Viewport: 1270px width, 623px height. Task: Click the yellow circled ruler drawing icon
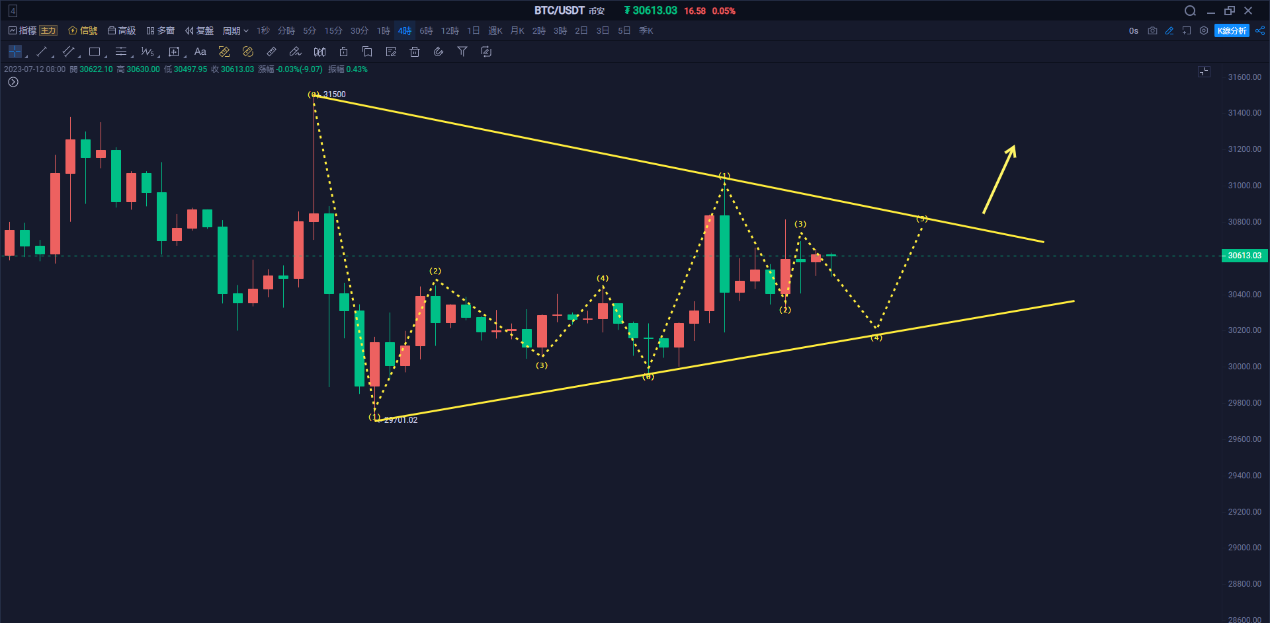click(x=248, y=52)
